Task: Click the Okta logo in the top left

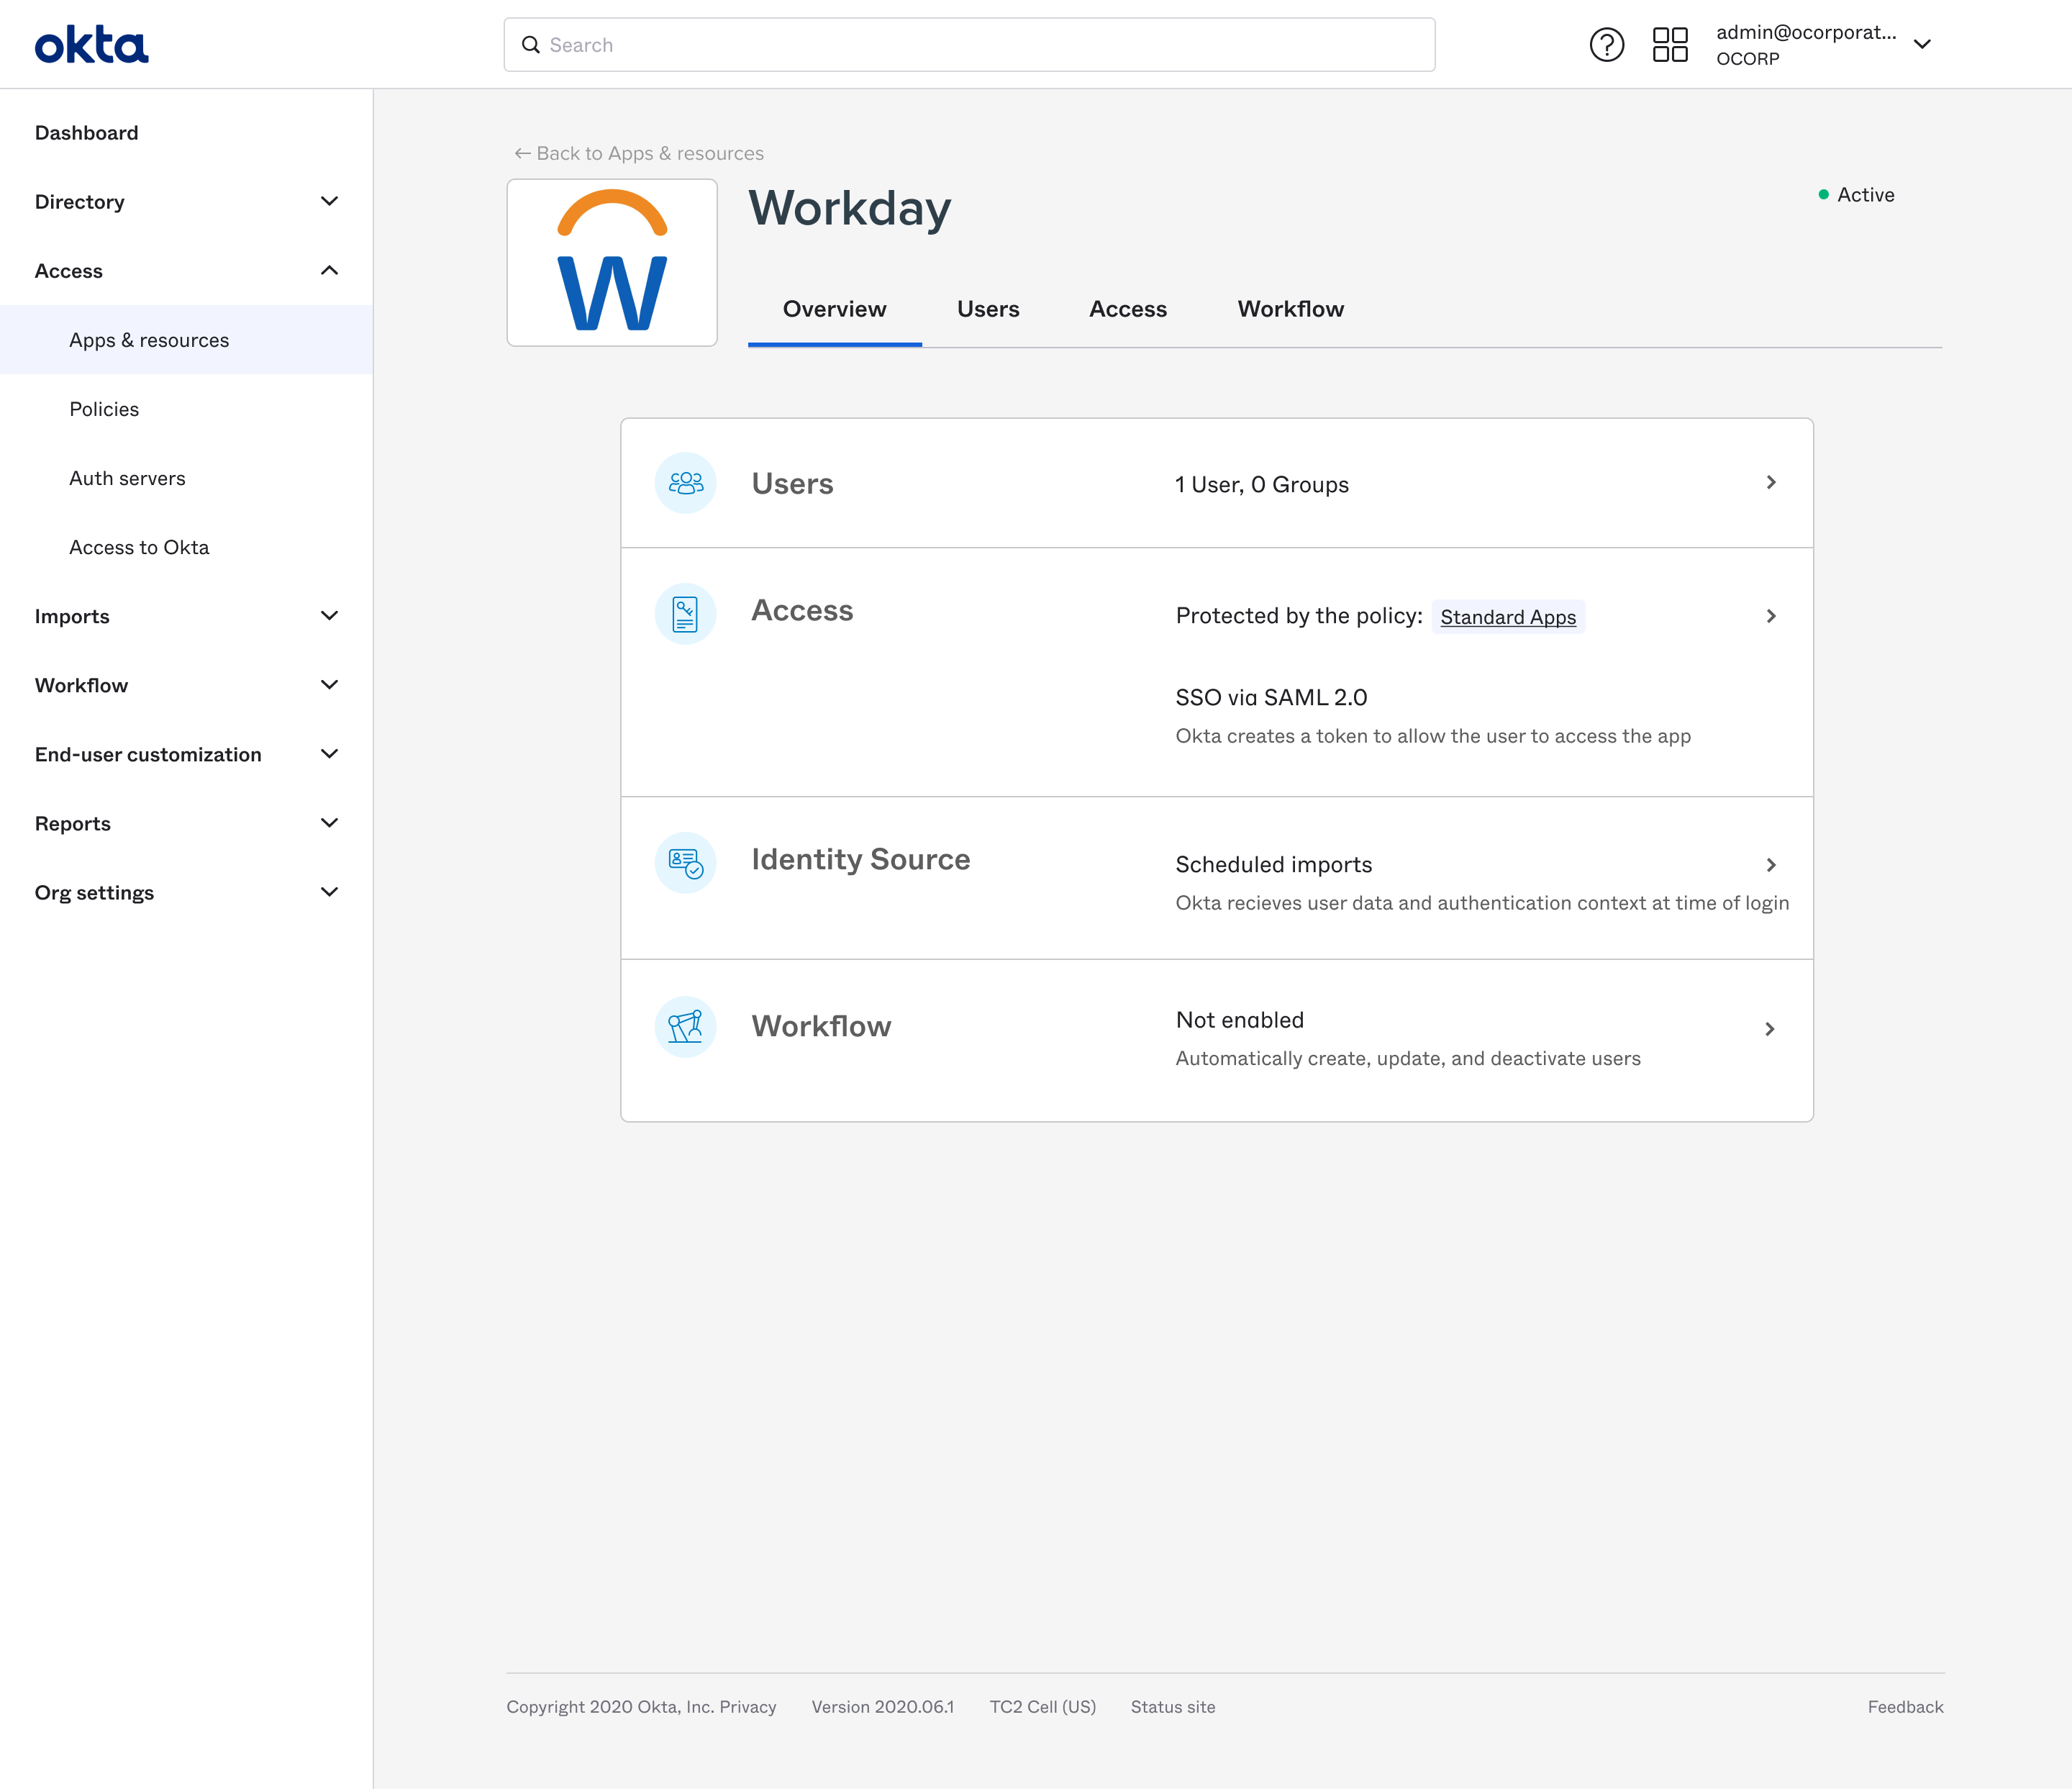Action: point(91,43)
